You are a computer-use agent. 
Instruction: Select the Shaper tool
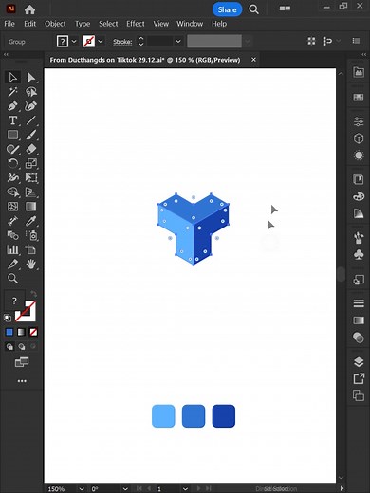click(12, 149)
